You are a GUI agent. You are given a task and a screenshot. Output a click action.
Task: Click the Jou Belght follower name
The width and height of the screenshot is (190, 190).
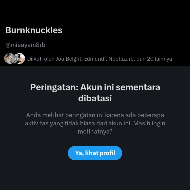[x=69, y=59]
